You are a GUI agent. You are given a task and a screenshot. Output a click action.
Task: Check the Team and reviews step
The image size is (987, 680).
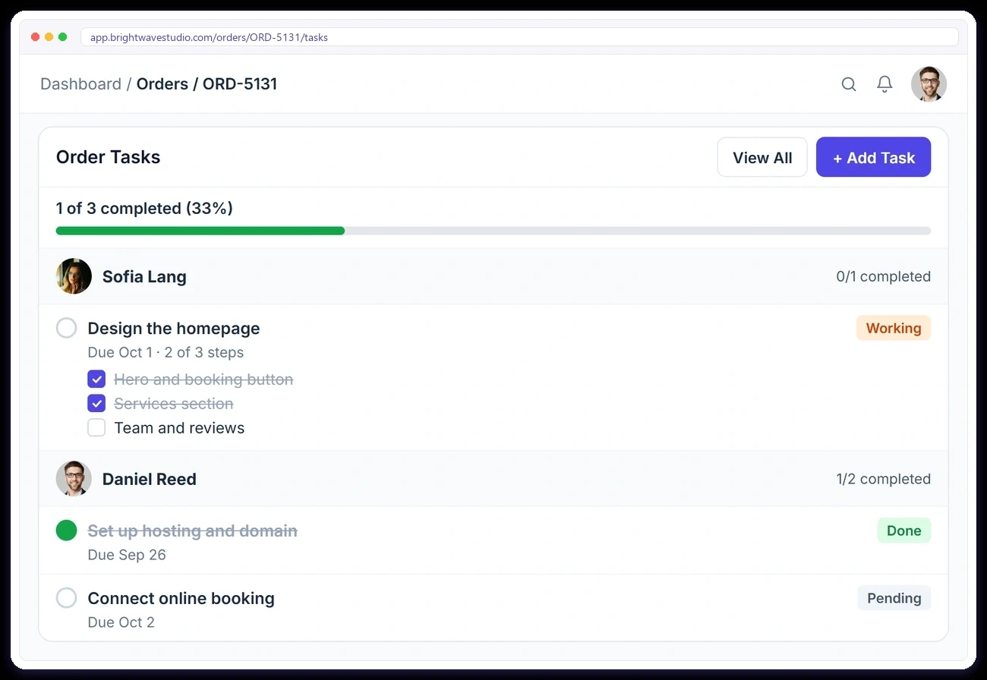(x=96, y=428)
